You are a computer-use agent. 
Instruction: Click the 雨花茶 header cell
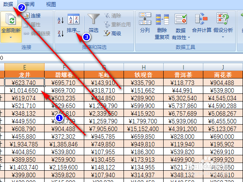(223, 75)
